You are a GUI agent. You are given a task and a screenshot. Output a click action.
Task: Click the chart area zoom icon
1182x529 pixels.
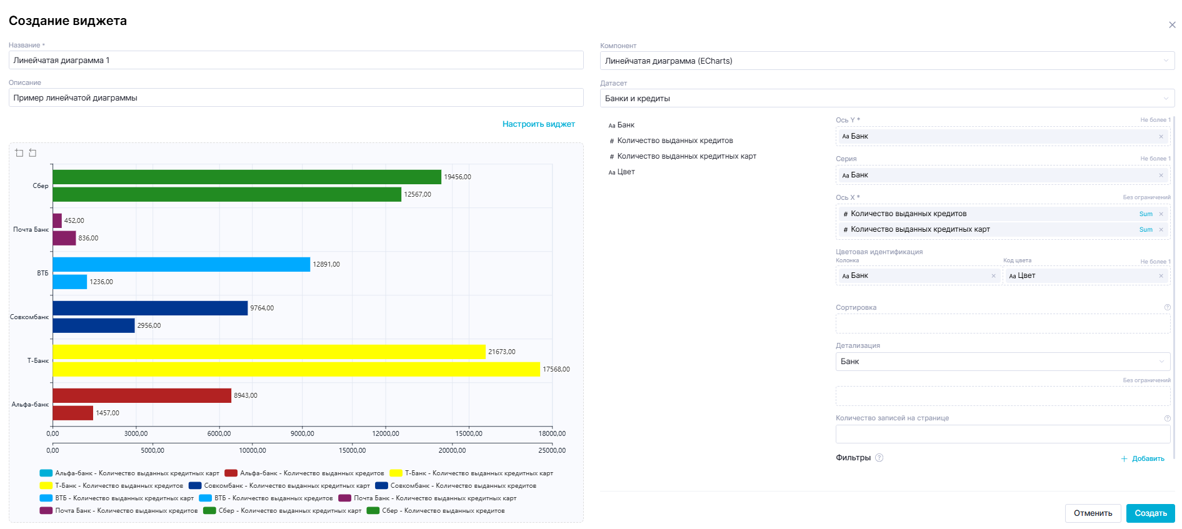click(19, 153)
